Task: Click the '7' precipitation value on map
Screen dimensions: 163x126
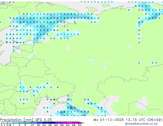Action: coord(153,18)
